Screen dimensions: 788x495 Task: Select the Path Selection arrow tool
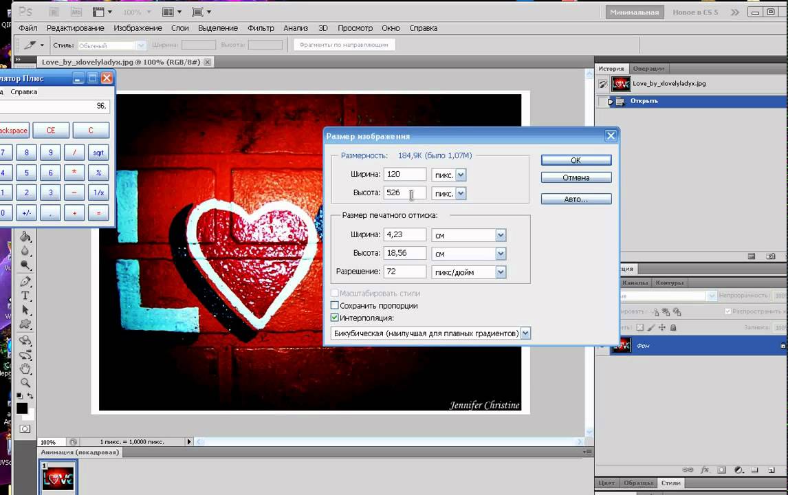point(25,310)
